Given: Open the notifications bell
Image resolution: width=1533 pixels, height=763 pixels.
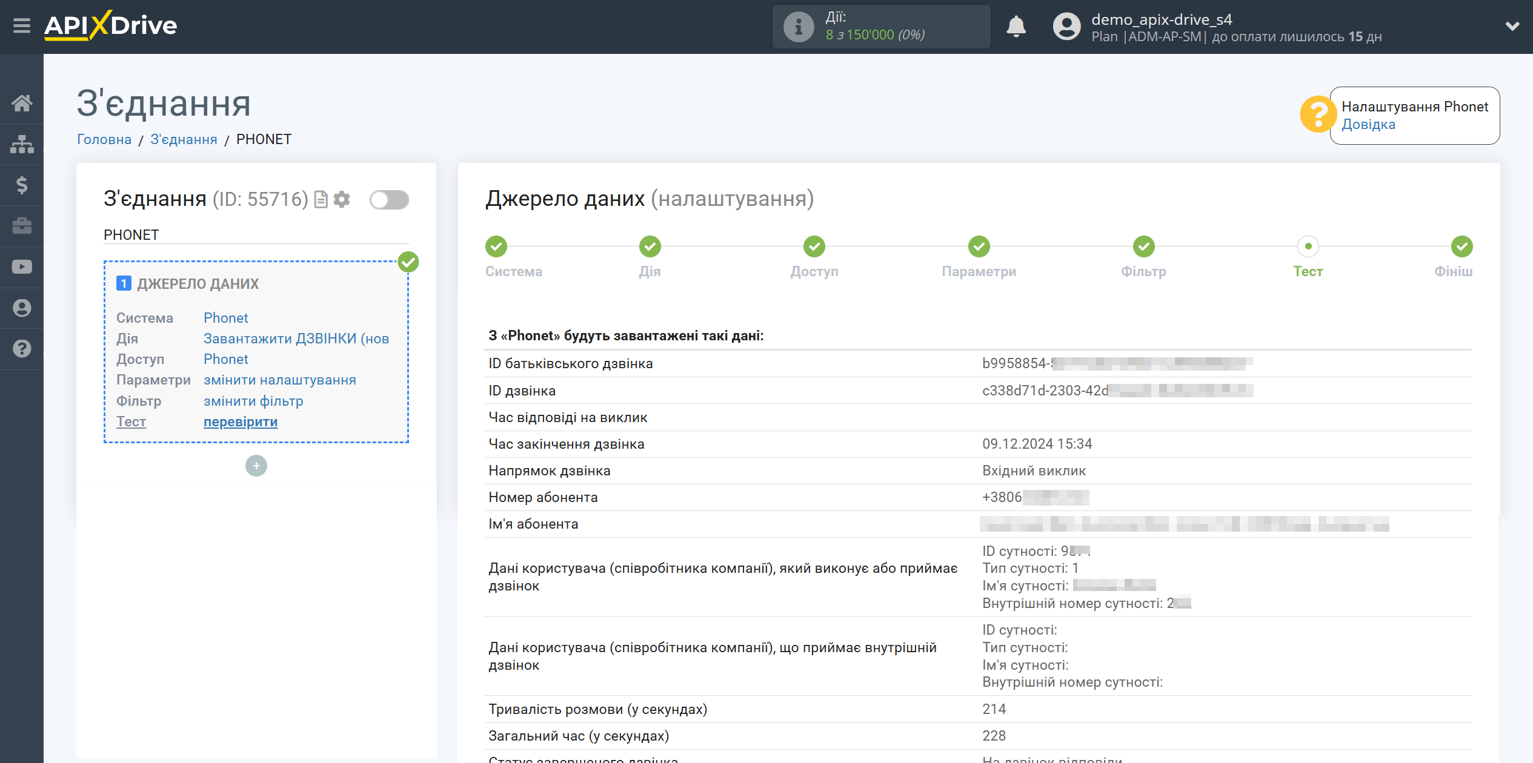Looking at the screenshot, I should pos(1016,27).
